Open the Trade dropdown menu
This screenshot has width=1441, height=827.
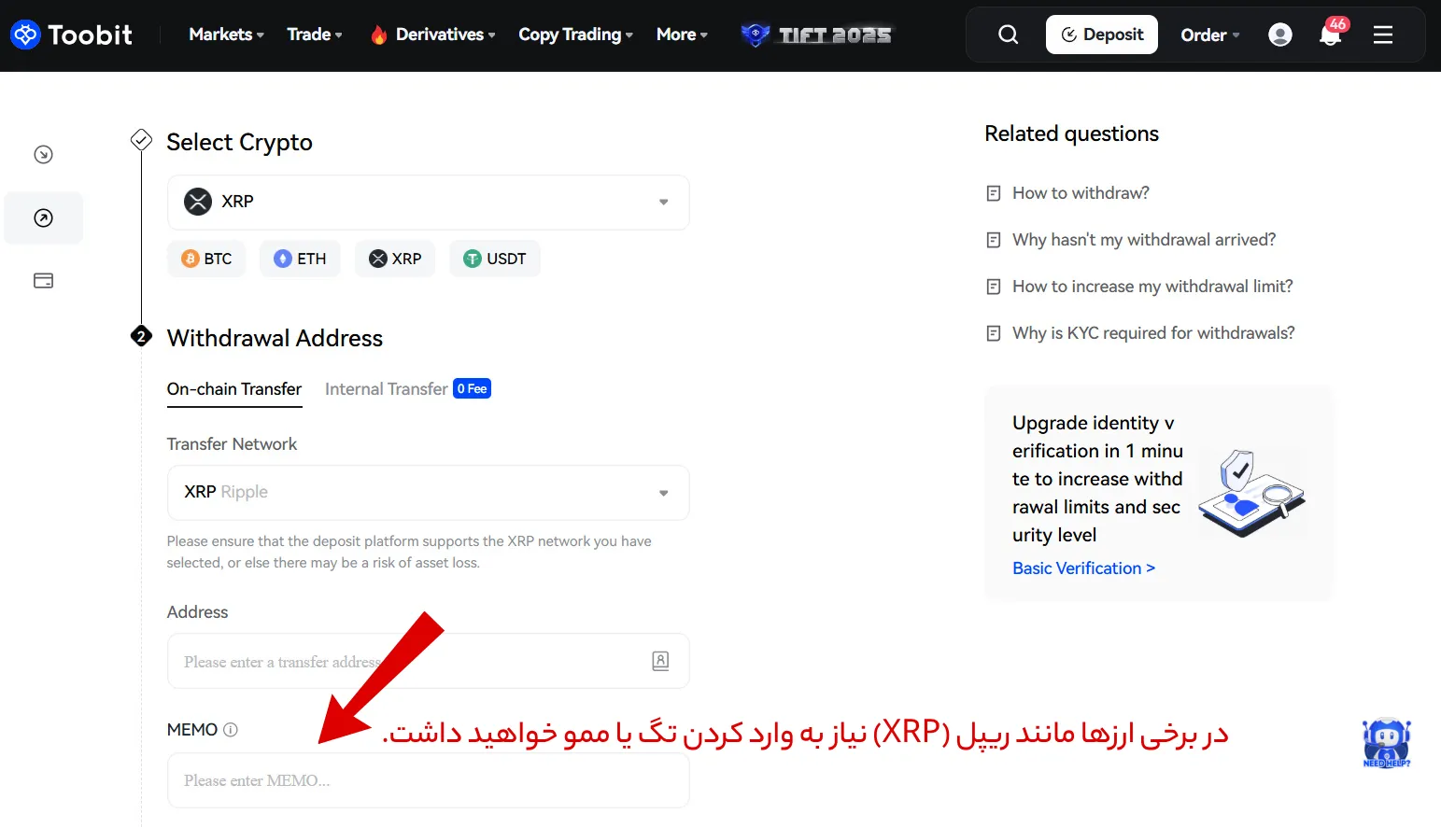[315, 35]
